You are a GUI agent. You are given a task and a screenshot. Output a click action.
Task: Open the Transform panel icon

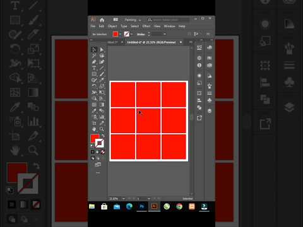[199, 93]
